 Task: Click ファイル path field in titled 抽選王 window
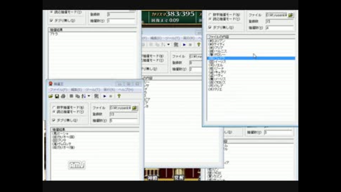pyautogui.click(x=120, y=108)
